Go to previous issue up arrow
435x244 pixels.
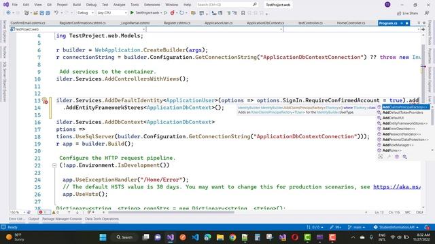pos(69,212)
